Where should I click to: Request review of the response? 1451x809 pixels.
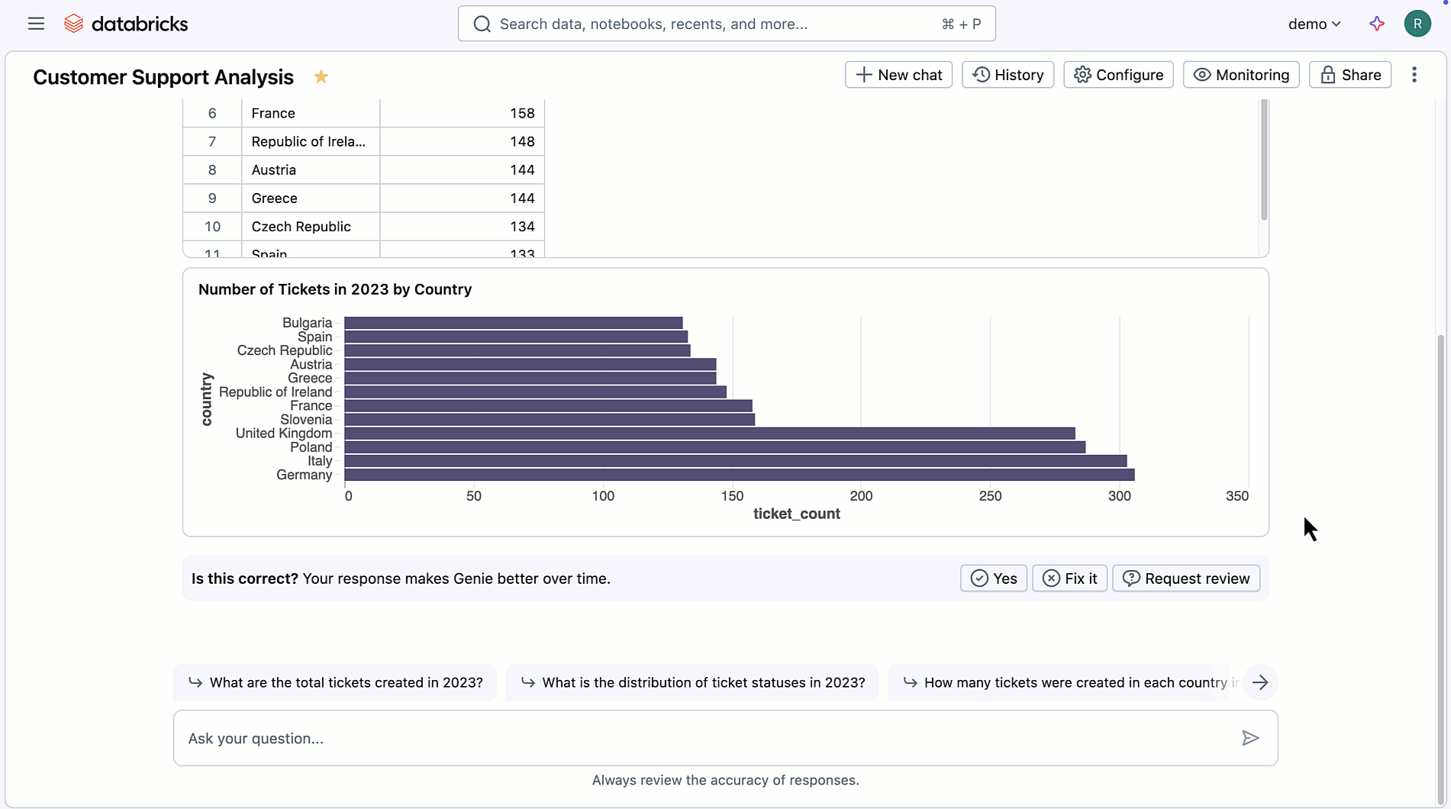(1185, 579)
